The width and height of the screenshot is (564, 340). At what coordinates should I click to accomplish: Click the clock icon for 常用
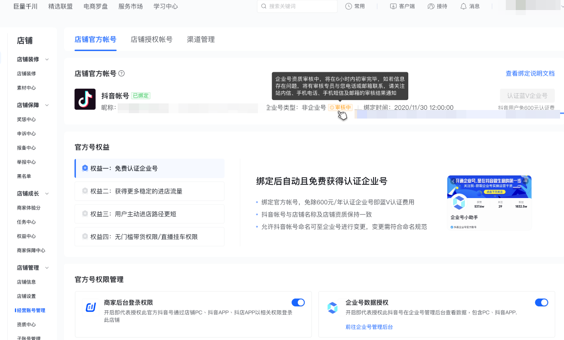[349, 6]
